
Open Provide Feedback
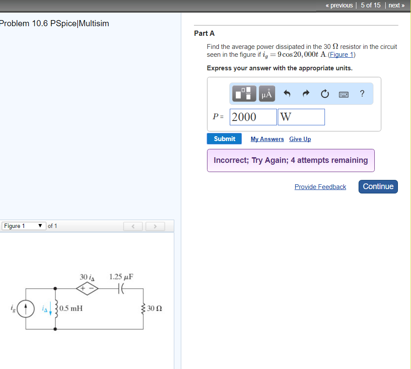320,186
